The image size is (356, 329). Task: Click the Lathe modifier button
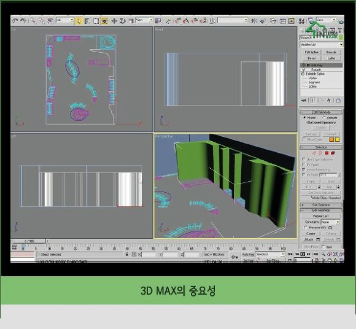[331, 58]
